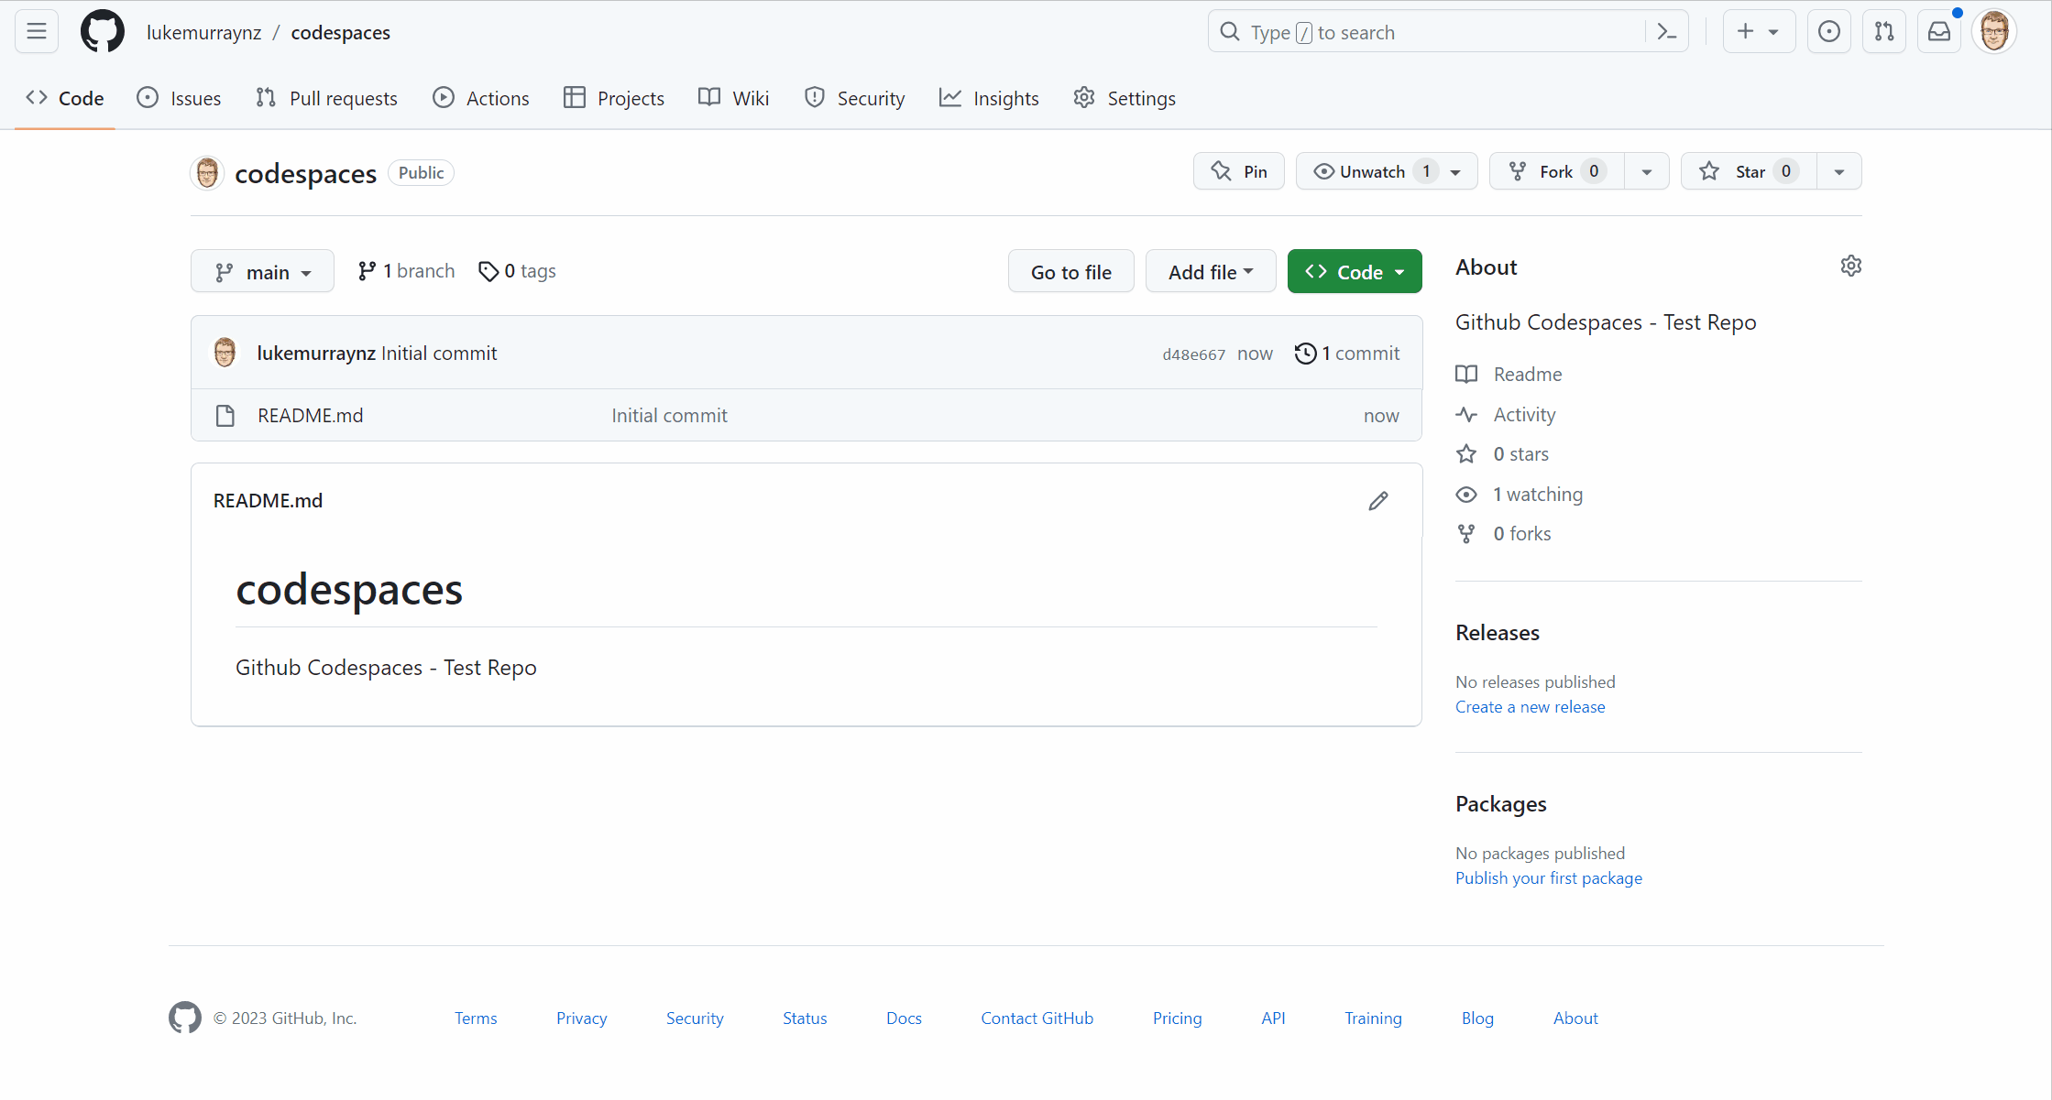Image resolution: width=2052 pixels, height=1100 pixels.
Task: Switch to the Settings tab
Action: pos(1125,98)
